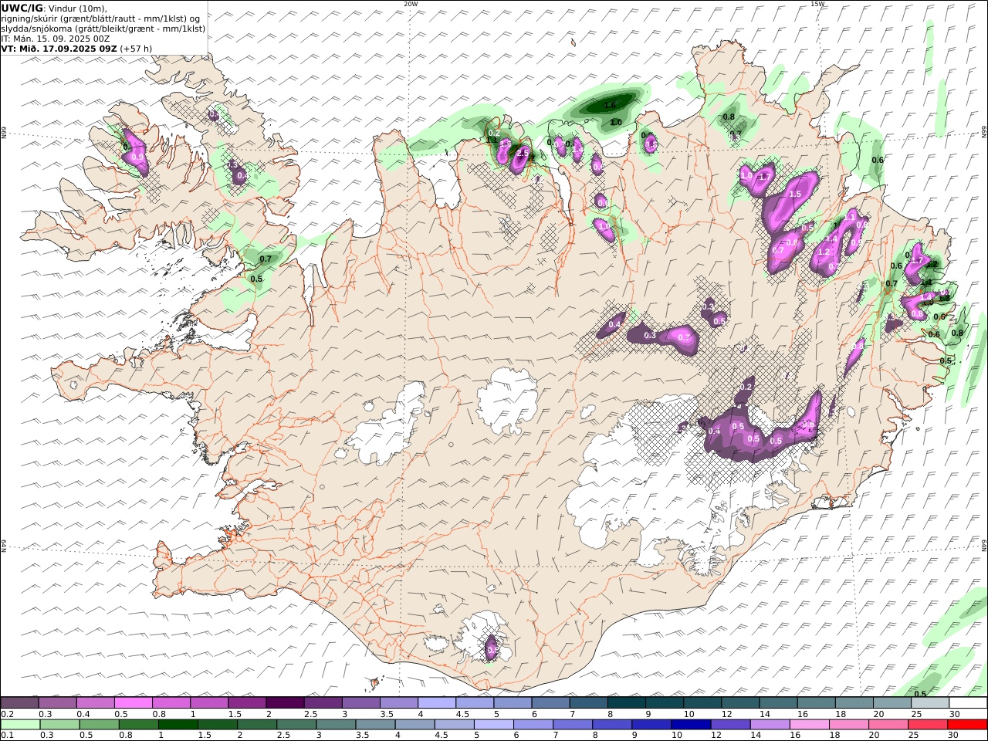Select the lavender 4–4.5 snow scale swatch
The height and width of the screenshot is (741, 988).
tap(437, 703)
